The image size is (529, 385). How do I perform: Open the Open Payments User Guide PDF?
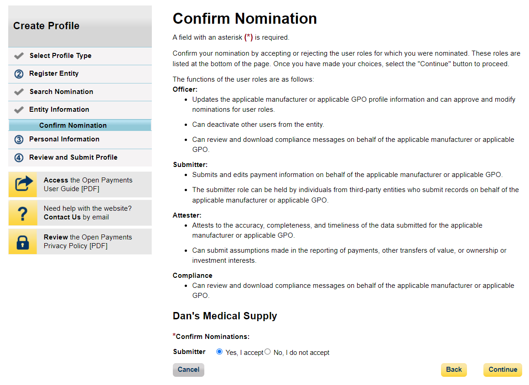coord(88,184)
